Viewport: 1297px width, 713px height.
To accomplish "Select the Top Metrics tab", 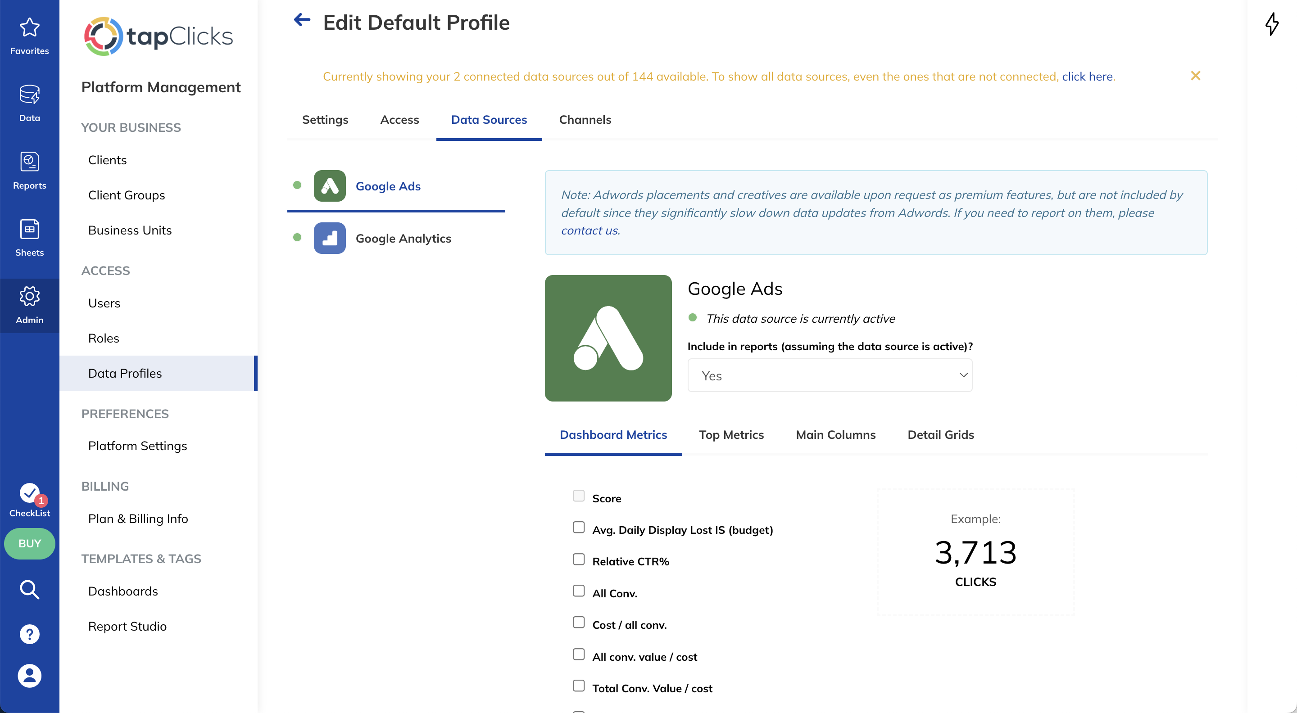I will click(x=731, y=435).
